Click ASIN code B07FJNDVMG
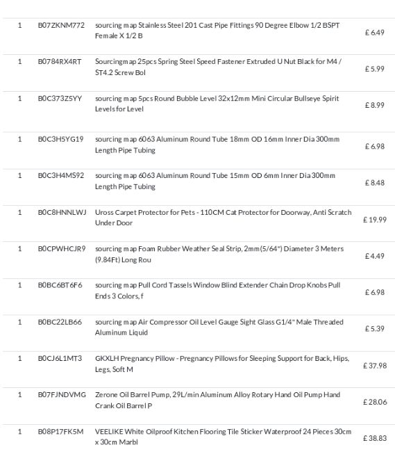Image resolution: width=395 pixels, height=452 pixels. [x=62, y=395]
